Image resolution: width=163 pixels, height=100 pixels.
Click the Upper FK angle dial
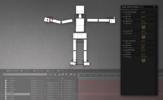pos(144,27)
